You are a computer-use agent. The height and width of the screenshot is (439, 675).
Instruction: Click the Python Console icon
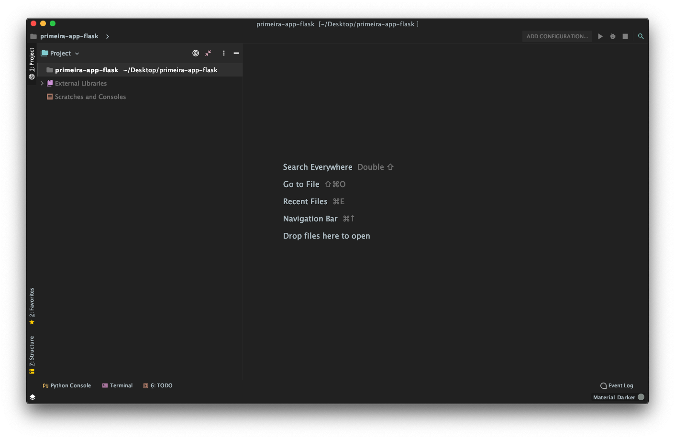(45, 385)
